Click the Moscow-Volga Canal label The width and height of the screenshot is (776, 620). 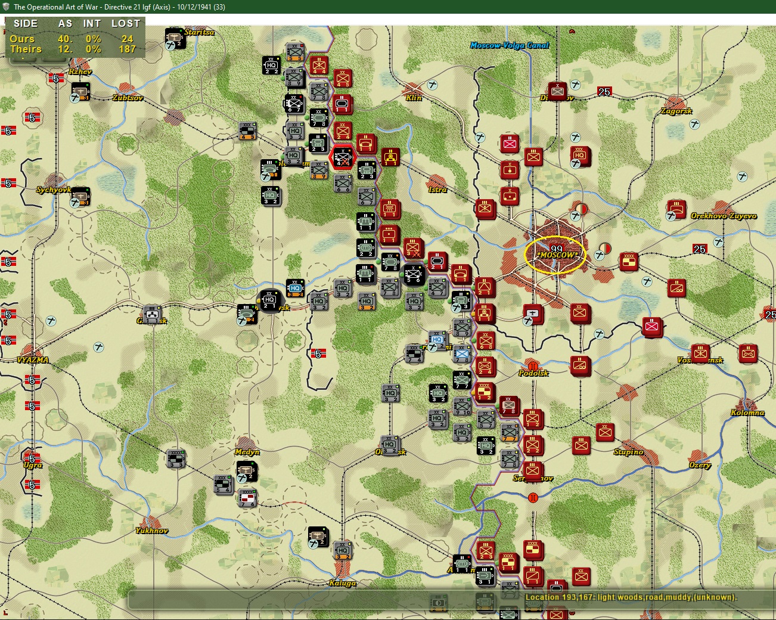510,45
